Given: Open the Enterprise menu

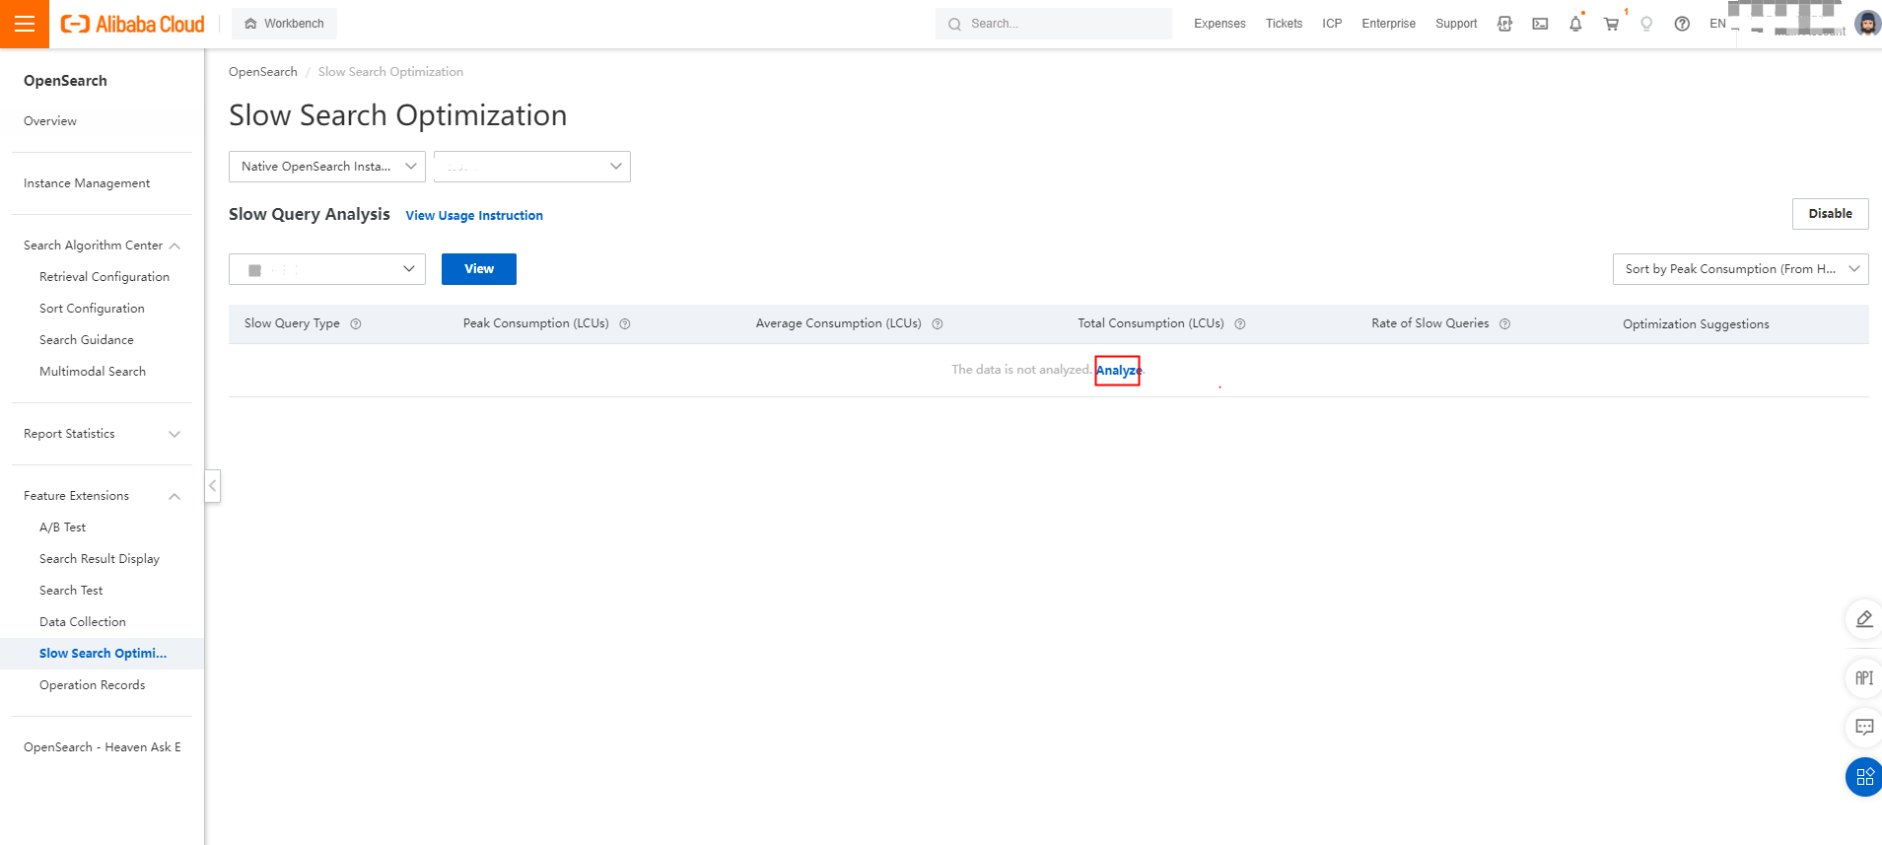Looking at the screenshot, I should click(x=1388, y=24).
